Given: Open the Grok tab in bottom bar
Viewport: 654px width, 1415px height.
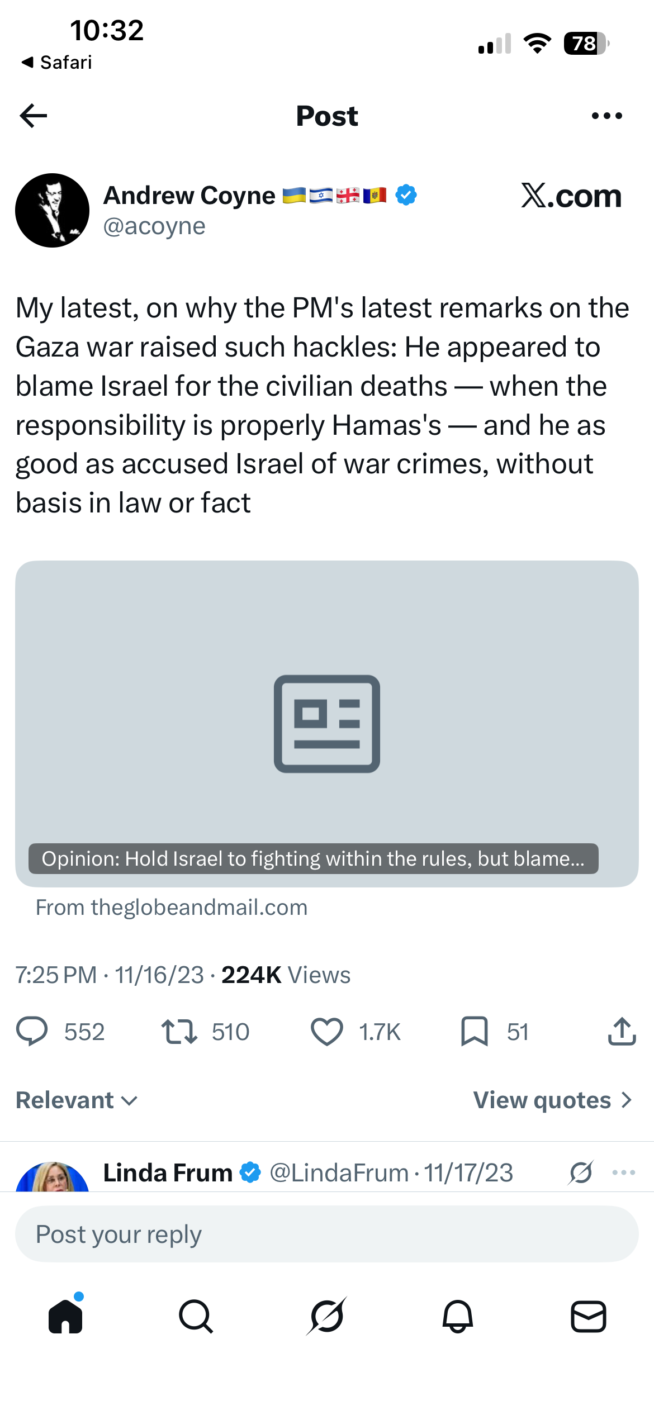Looking at the screenshot, I should click(327, 1316).
